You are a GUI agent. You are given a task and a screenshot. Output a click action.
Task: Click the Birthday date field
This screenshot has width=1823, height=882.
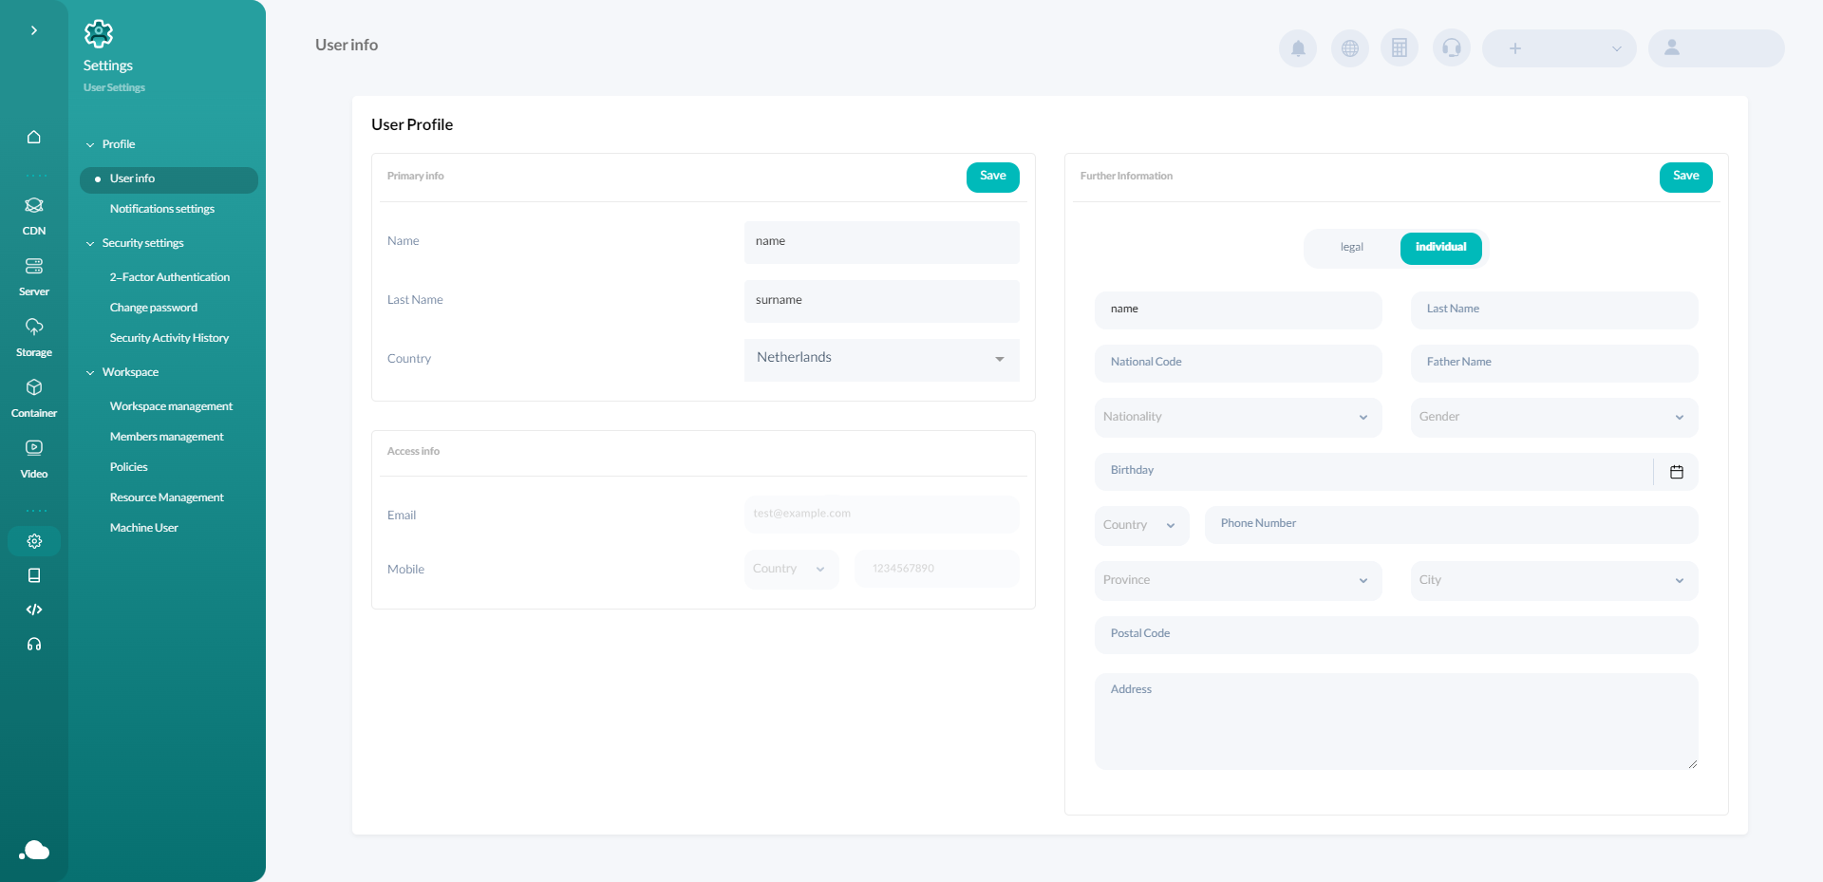coord(1374,472)
